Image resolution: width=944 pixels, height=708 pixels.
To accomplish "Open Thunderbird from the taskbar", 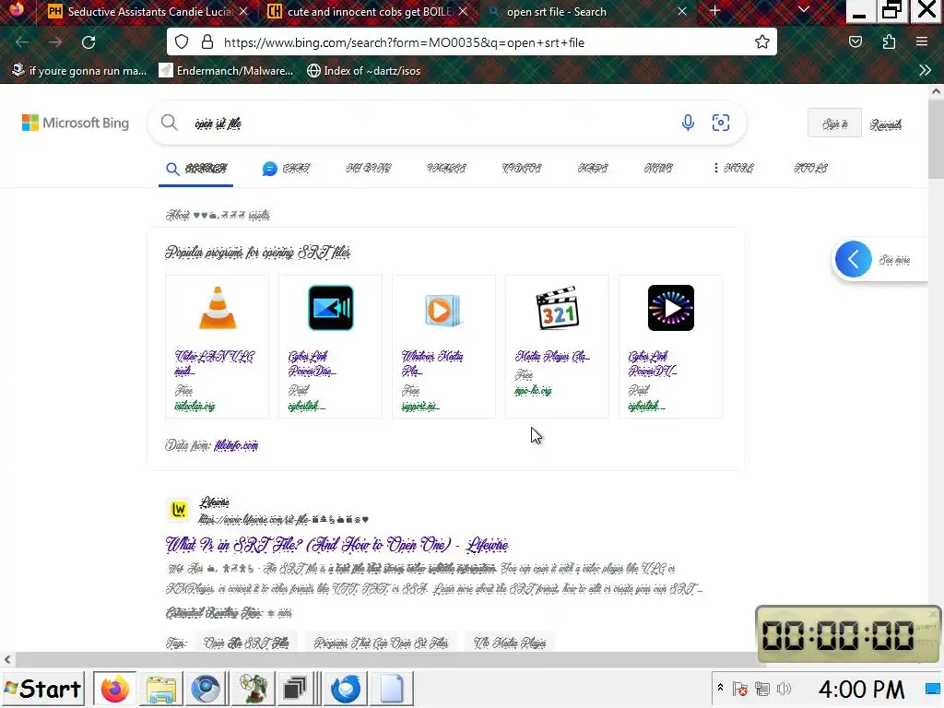I will pos(346,689).
